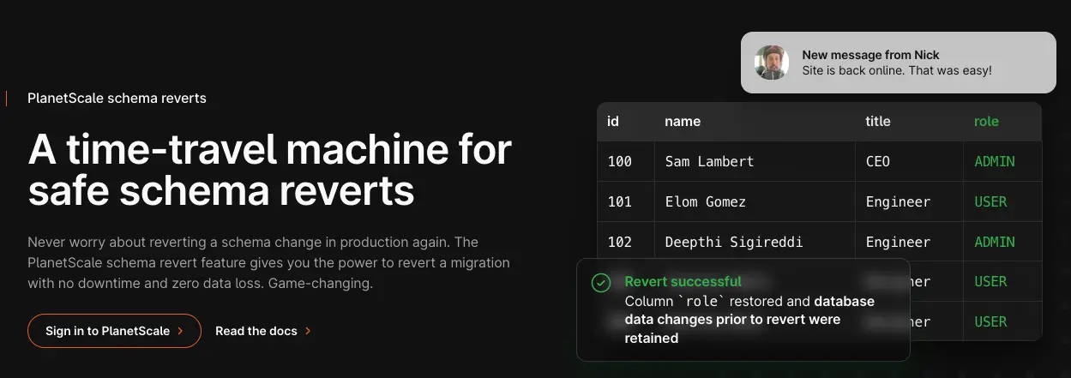
Task: Click the ADMIN role for Sam Lambert
Action: click(995, 162)
